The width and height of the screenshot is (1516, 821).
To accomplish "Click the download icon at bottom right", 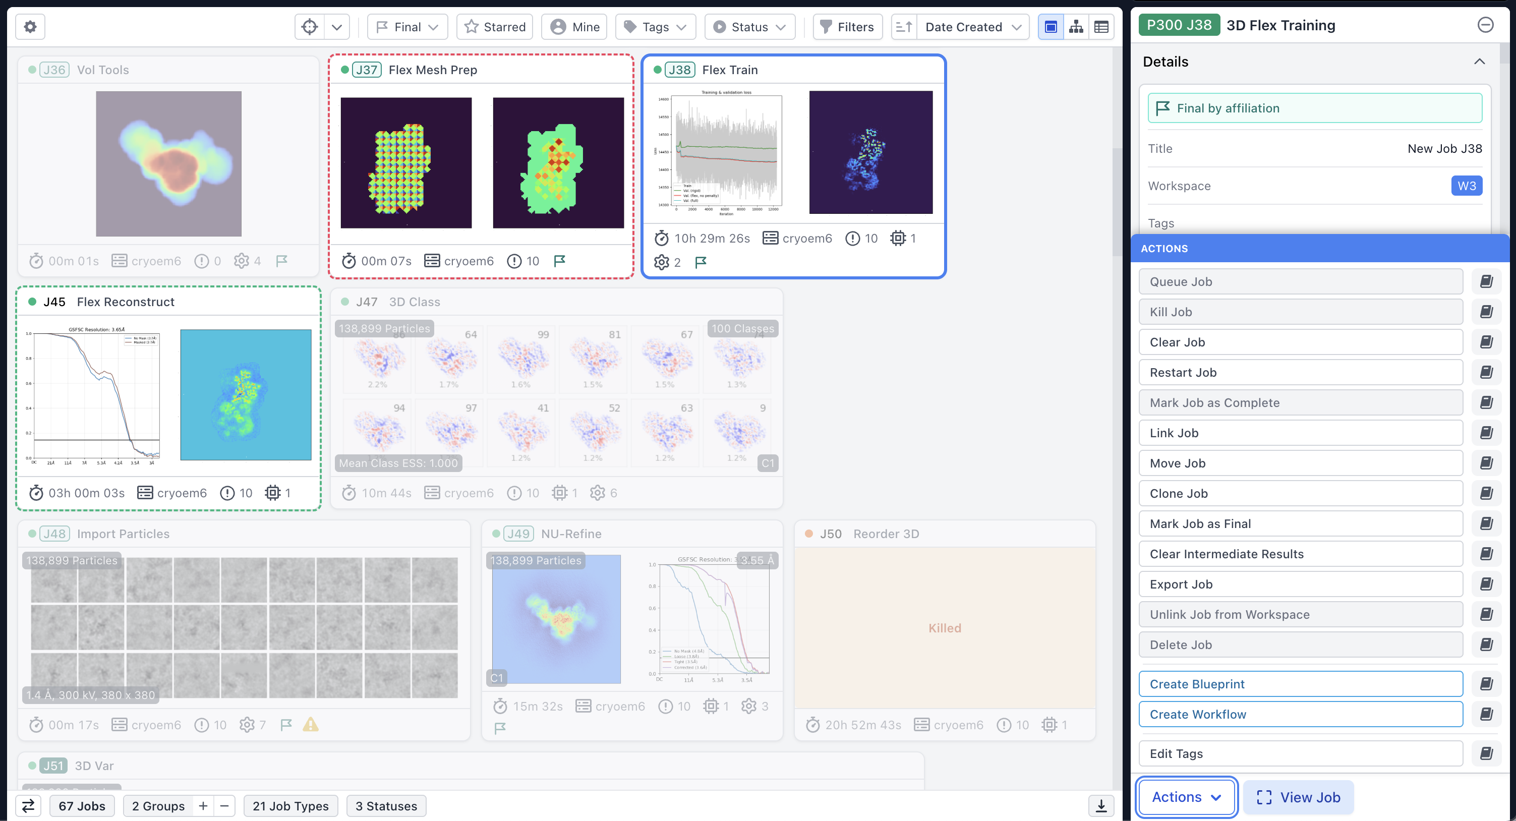I will coord(1101,805).
